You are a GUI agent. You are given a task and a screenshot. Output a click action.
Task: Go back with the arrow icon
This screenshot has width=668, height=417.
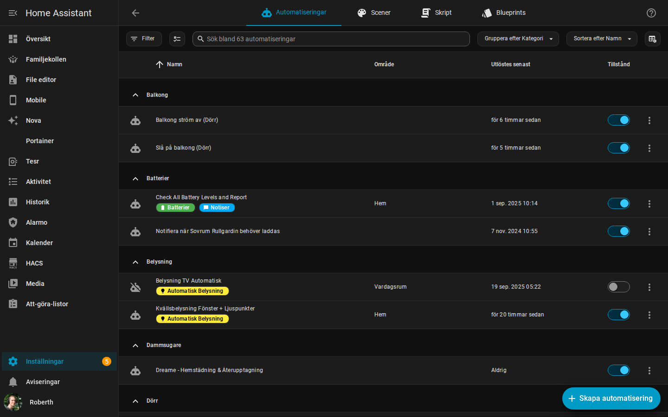click(x=135, y=13)
